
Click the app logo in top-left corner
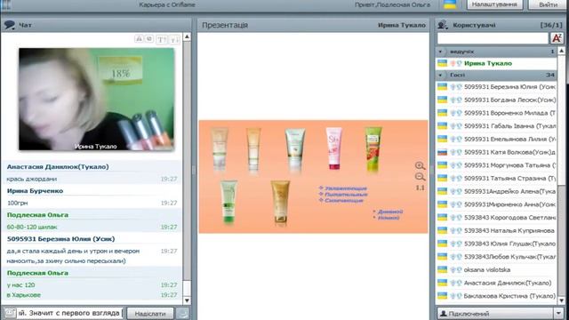tap(5, 4)
